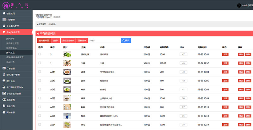Collapse the 店铺/菜品管理 sidebar section
Image resolution: width=253 pixels, height=130 pixels.
[16, 32]
